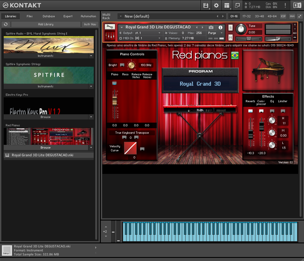Click the Red Pianos instrument icon in header
Image resolution: width=304 pixels, height=261 pixels.
[x=110, y=36]
